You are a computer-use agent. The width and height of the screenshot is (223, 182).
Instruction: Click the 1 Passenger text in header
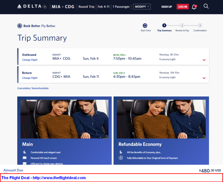click(x=121, y=7)
